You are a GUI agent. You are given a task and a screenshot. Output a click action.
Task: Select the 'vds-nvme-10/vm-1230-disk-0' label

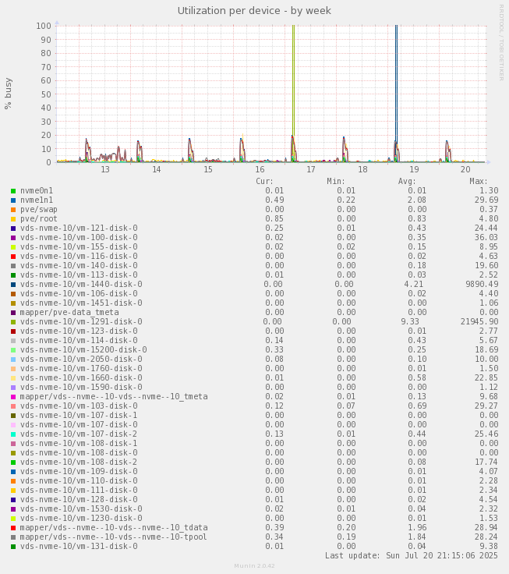pyautogui.click(x=81, y=519)
